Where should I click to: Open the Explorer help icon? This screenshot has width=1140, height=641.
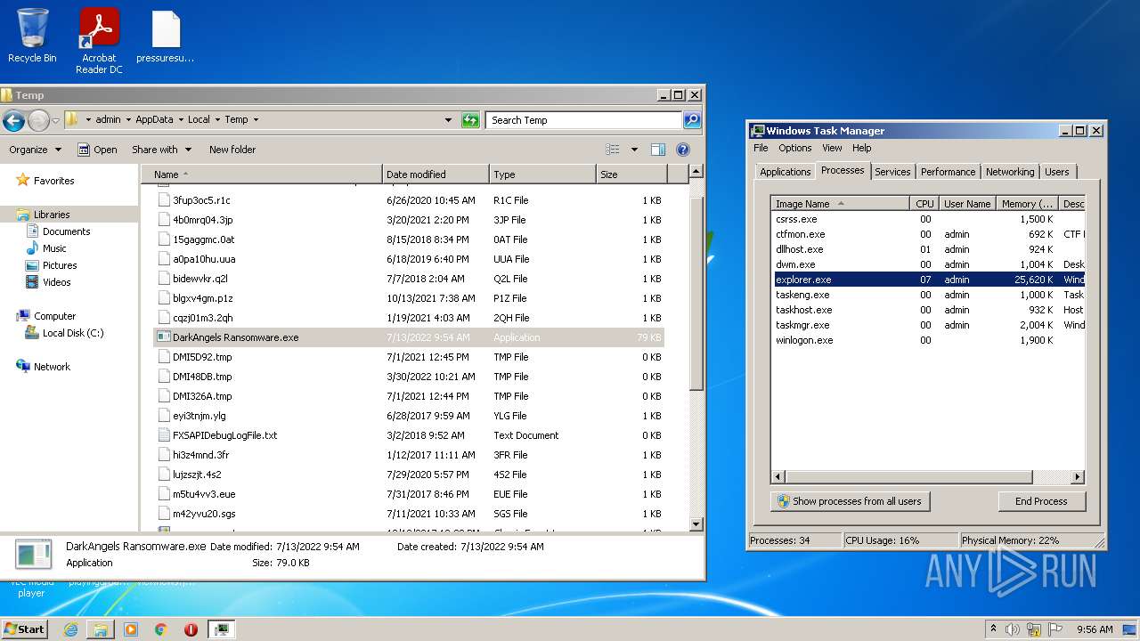pos(683,150)
